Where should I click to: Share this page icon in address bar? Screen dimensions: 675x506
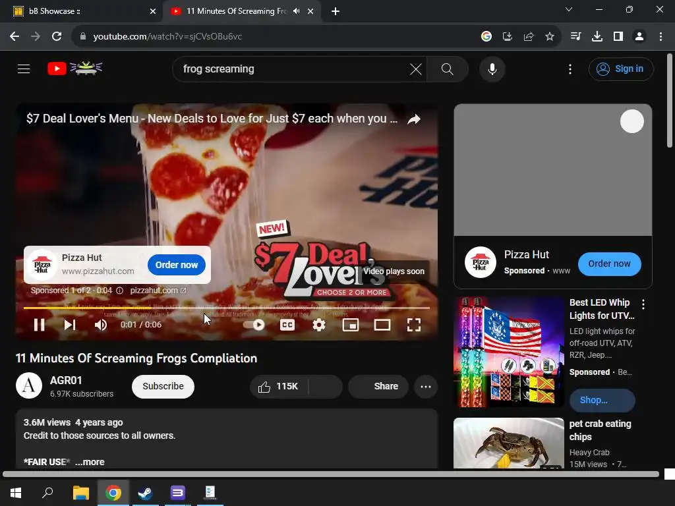[x=529, y=37]
